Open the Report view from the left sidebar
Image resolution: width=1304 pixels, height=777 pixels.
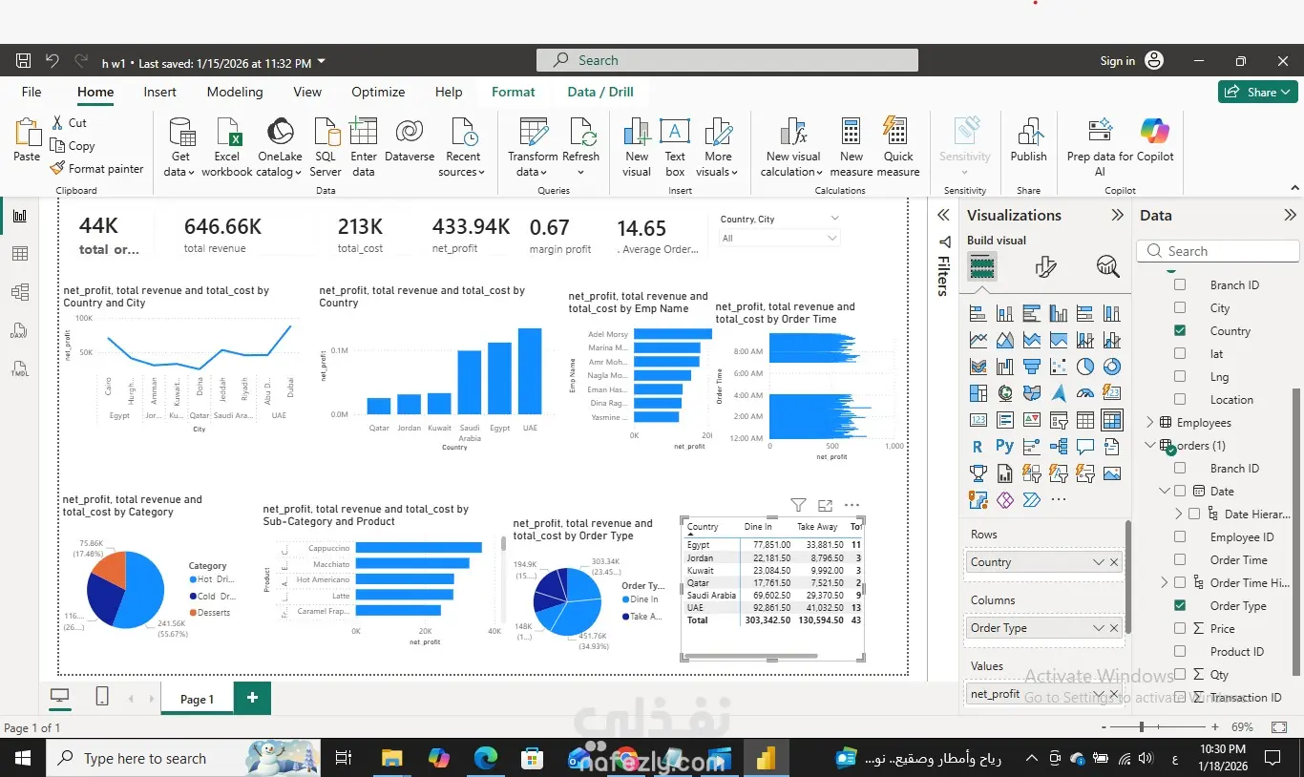coord(20,216)
